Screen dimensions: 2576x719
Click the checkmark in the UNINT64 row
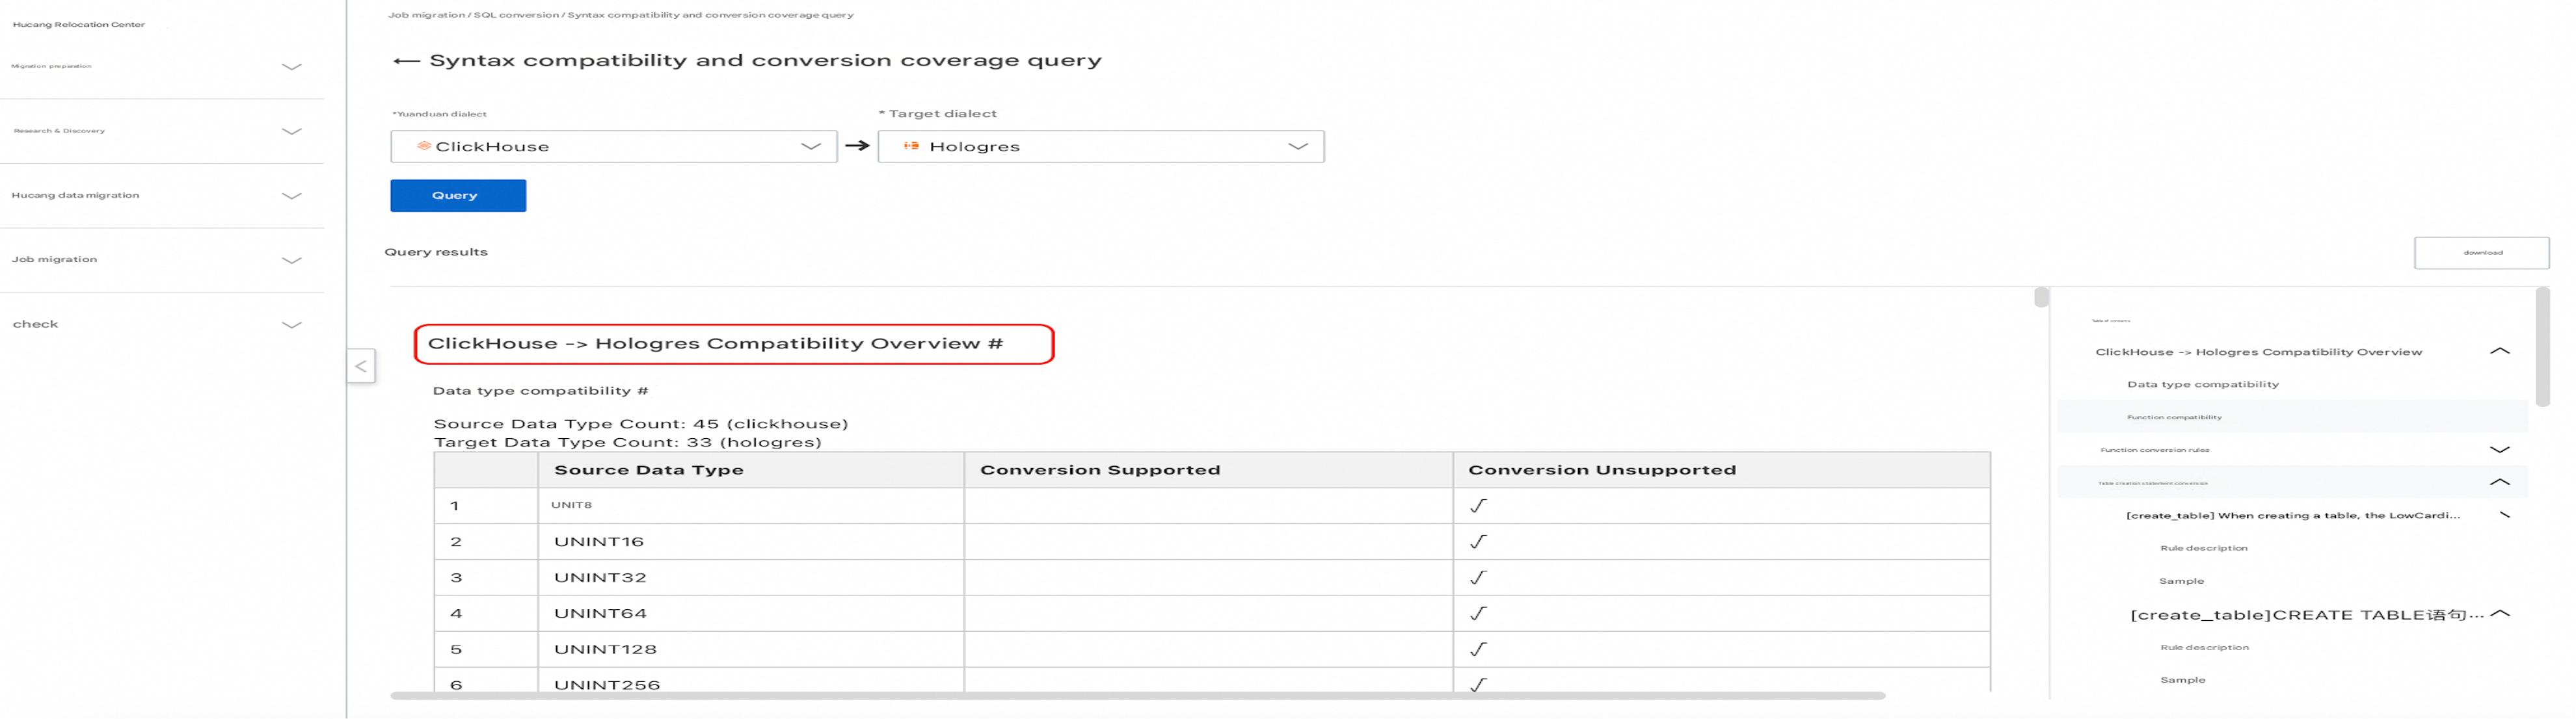(x=1478, y=614)
